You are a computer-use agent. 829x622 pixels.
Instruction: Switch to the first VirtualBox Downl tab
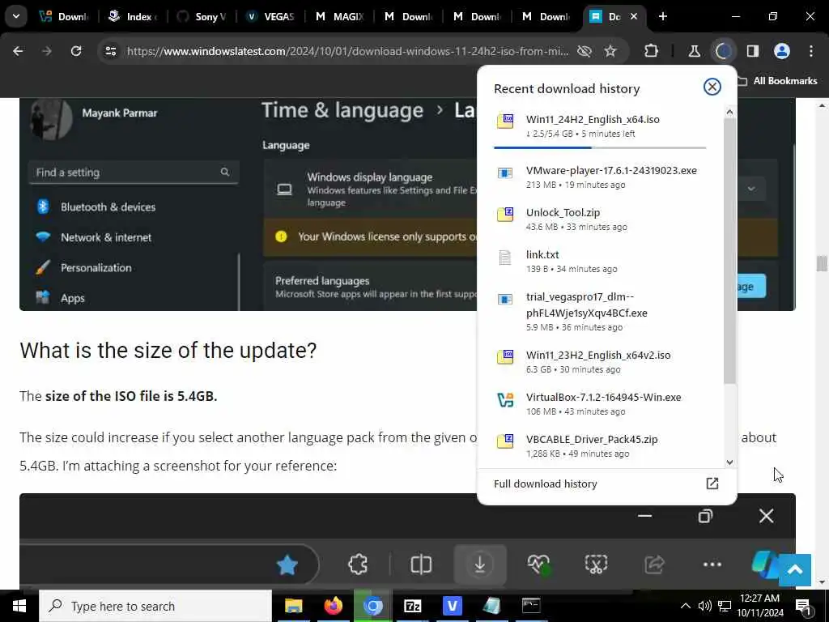click(x=65, y=16)
